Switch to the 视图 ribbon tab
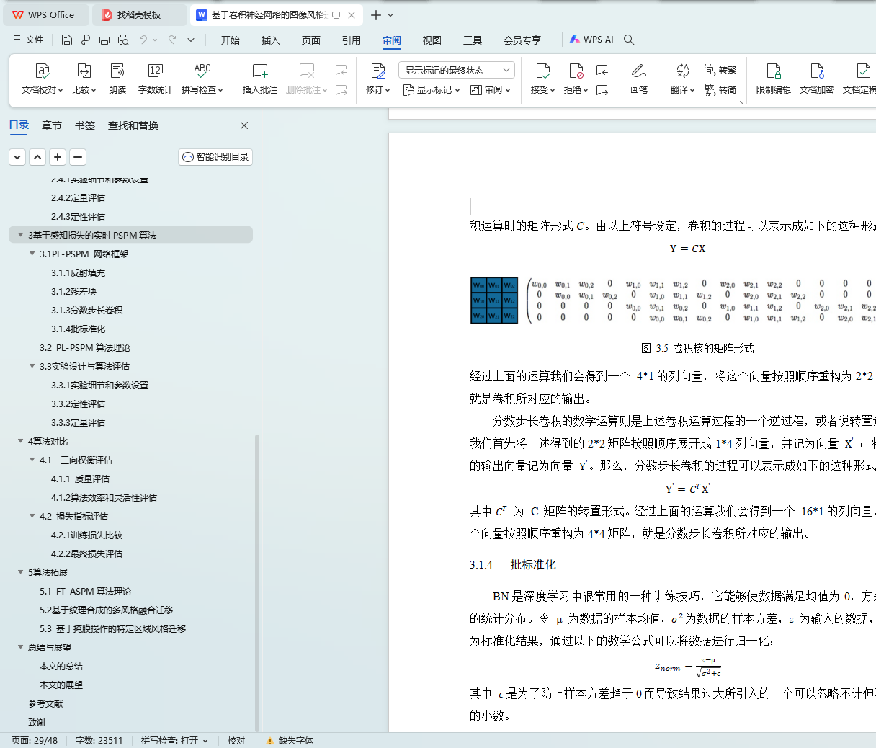This screenshot has height=748, width=876. tap(432, 40)
